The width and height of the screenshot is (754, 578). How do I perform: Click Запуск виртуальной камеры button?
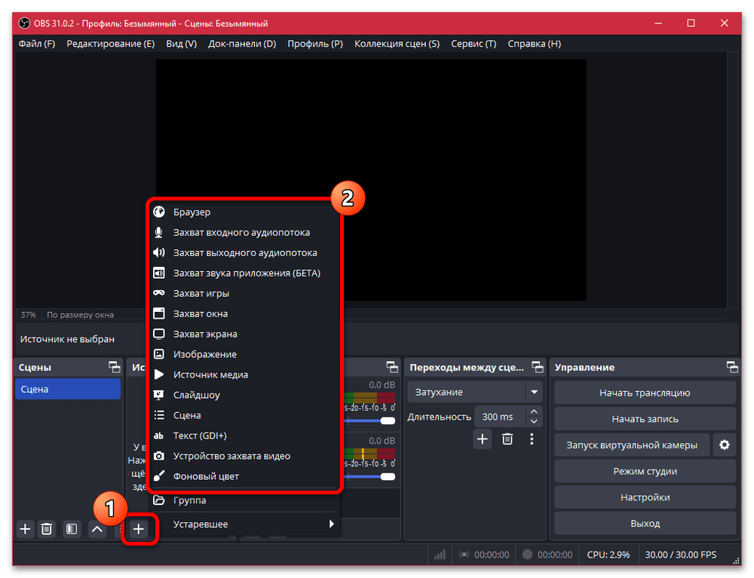click(632, 445)
